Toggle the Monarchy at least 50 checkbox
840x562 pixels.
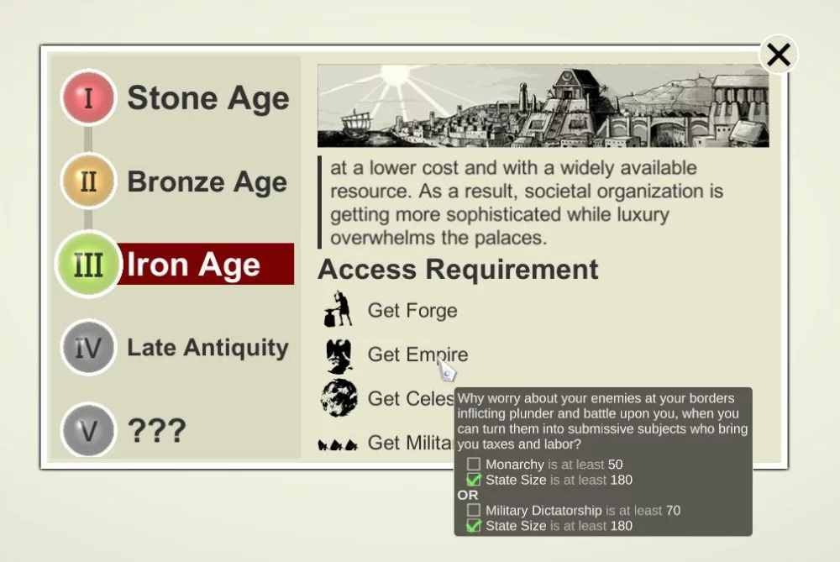474,465
